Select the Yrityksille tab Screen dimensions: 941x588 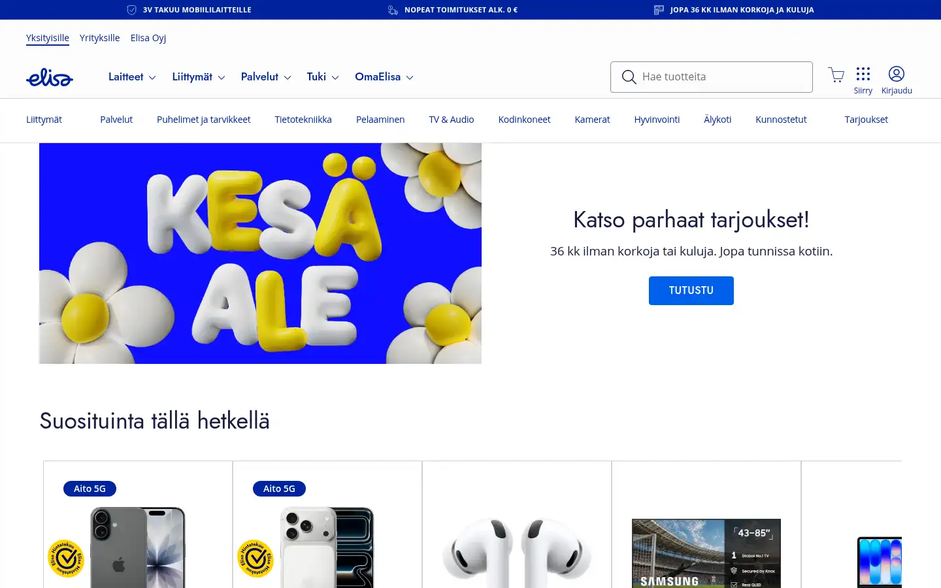tap(100, 38)
